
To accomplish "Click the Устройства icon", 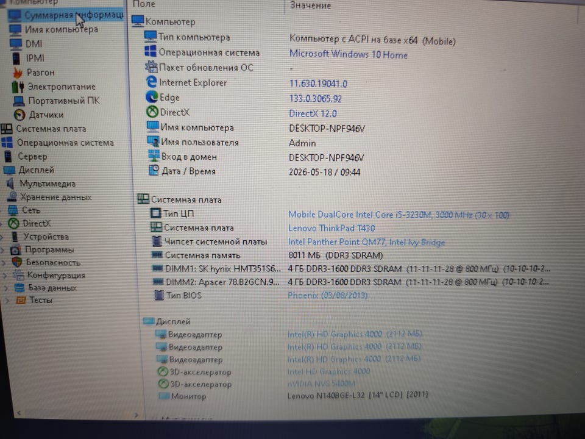I will [15, 237].
